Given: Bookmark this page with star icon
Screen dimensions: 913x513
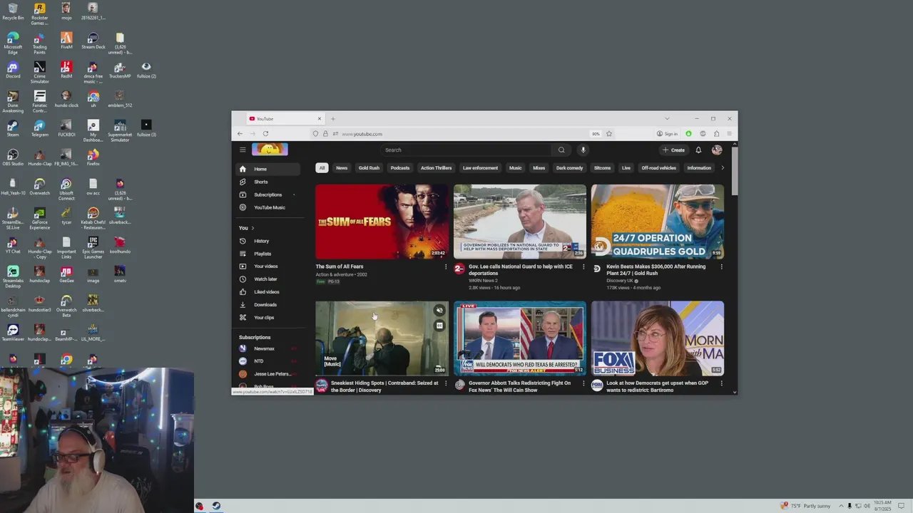Looking at the screenshot, I should [609, 134].
